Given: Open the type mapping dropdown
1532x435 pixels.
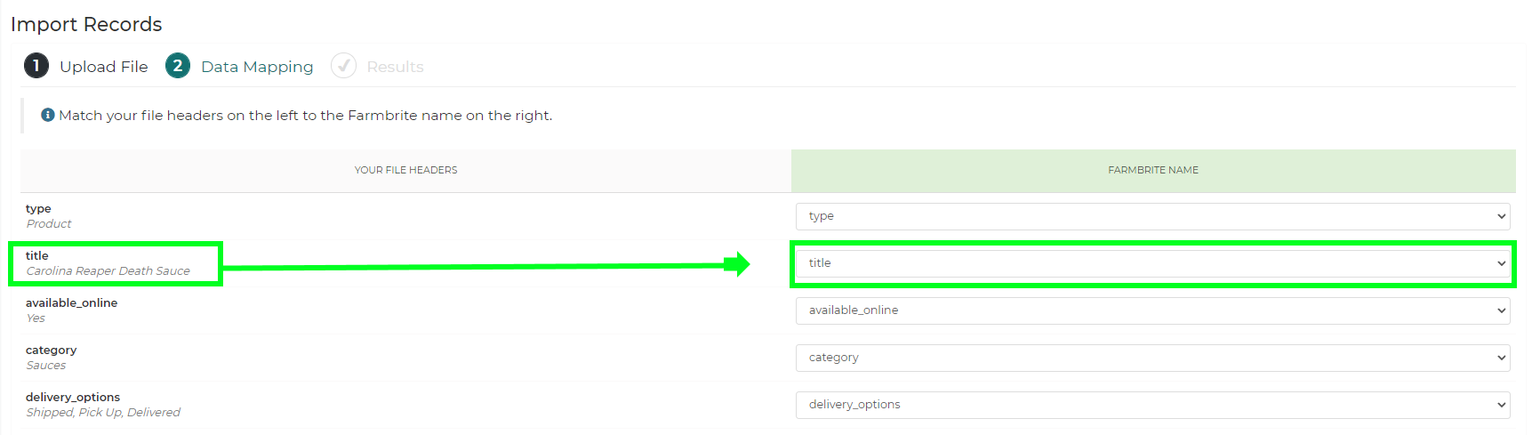Looking at the screenshot, I should (1152, 216).
